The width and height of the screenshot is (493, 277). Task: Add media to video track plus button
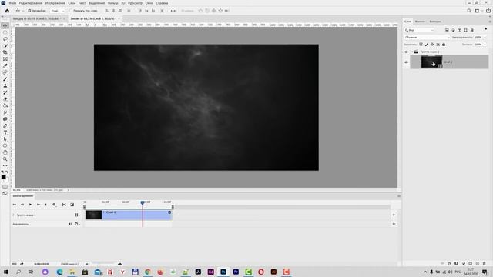point(394,215)
